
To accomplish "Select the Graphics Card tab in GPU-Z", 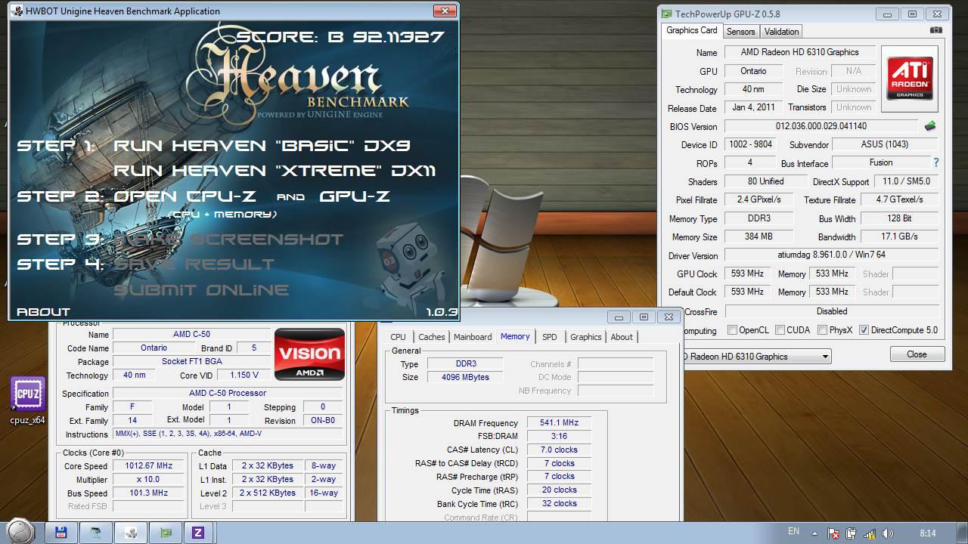I will [x=691, y=30].
